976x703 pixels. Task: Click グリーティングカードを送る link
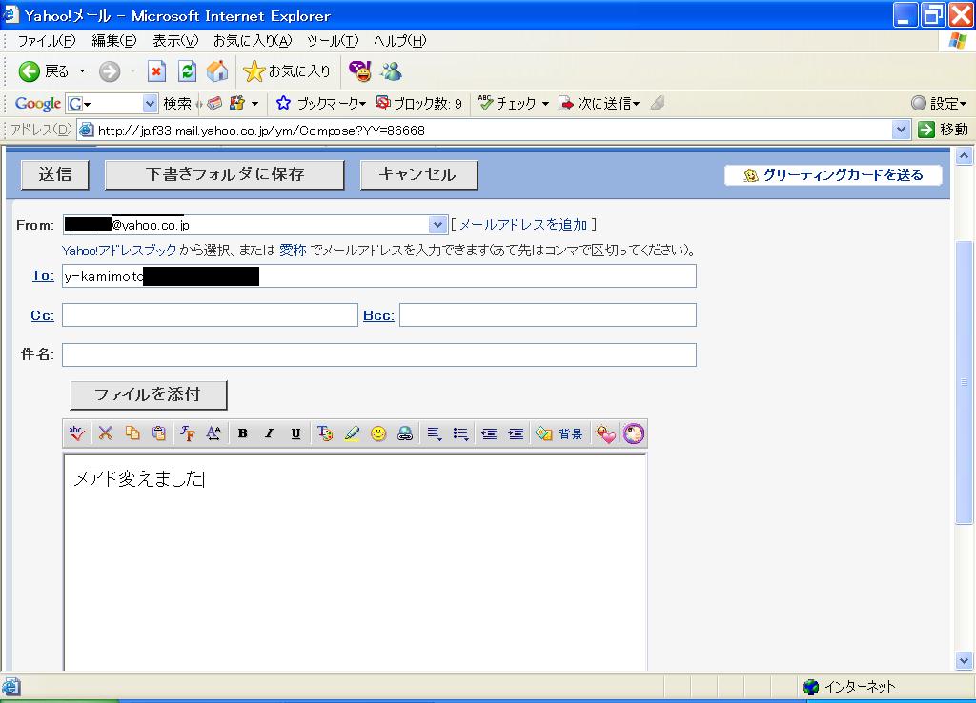(x=833, y=175)
